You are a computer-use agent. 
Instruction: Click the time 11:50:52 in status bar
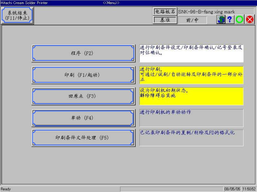pos(249,189)
